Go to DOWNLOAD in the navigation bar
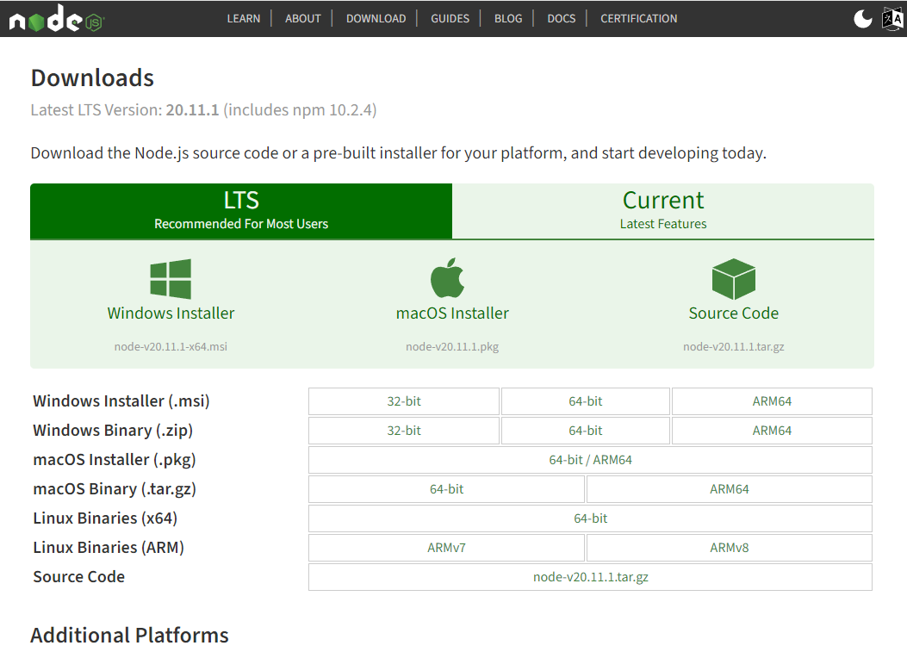The height and width of the screenshot is (658, 907). 376,18
